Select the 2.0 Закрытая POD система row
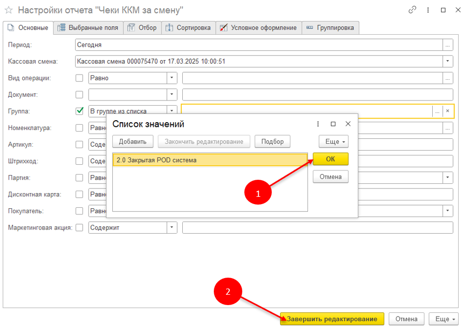469x331 pixels. (x=210, y=160)
